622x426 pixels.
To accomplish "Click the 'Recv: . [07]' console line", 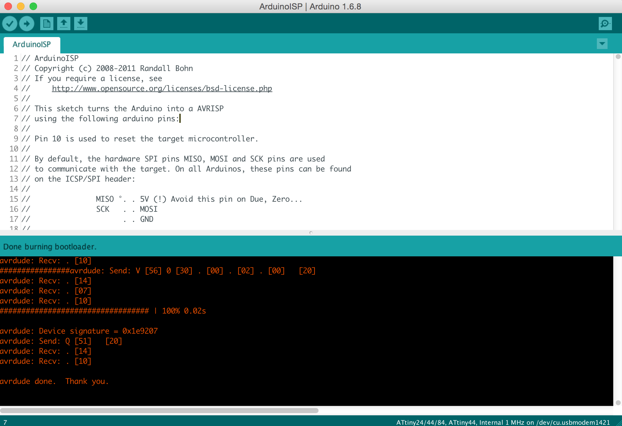I will coord(46,291).
